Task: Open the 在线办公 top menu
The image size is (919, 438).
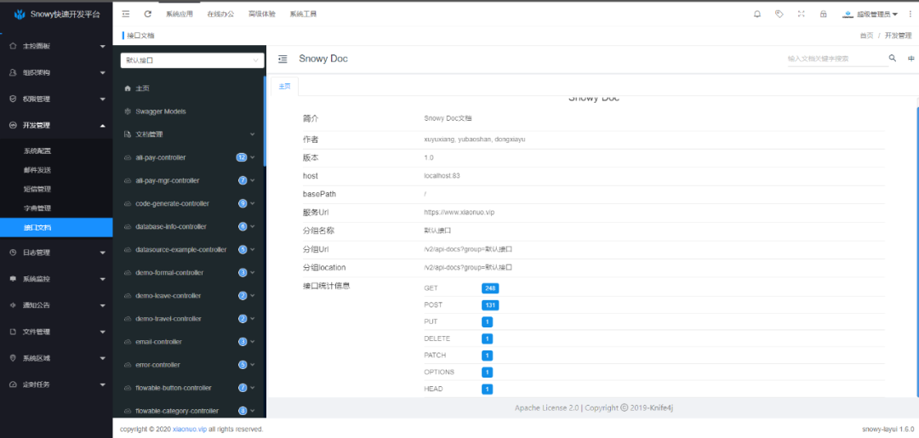Action: (x=220, y=14)
